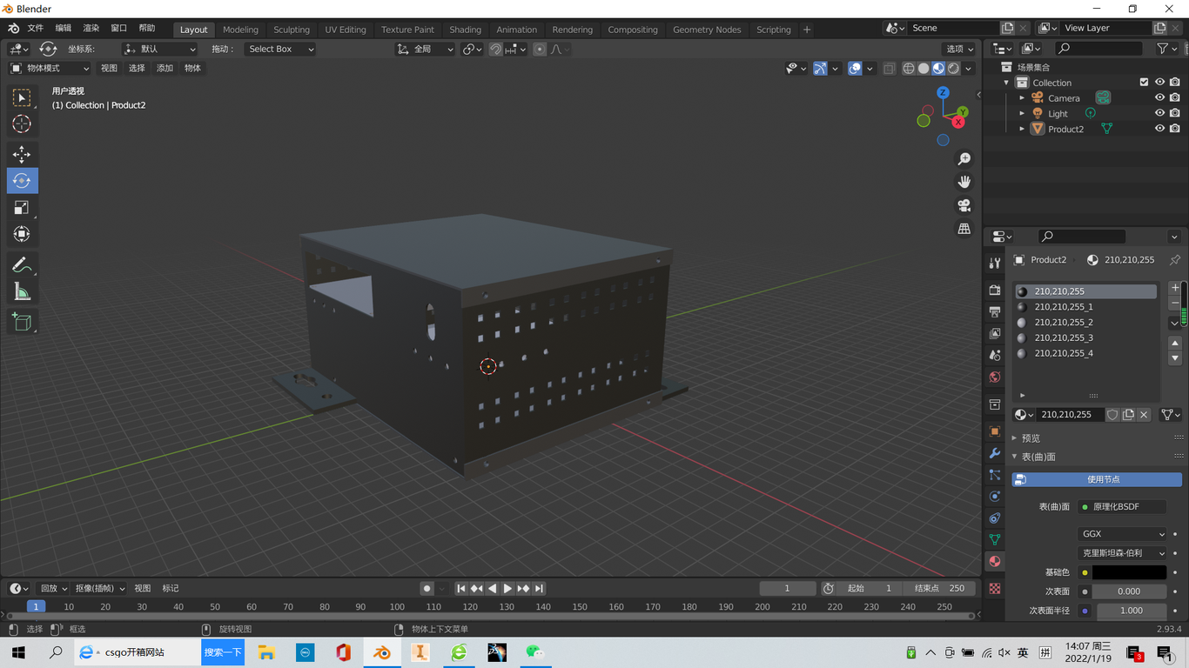Screen dimensions: 1189x668
Task: Hide the Camera in viewport
Action: 1159,98
